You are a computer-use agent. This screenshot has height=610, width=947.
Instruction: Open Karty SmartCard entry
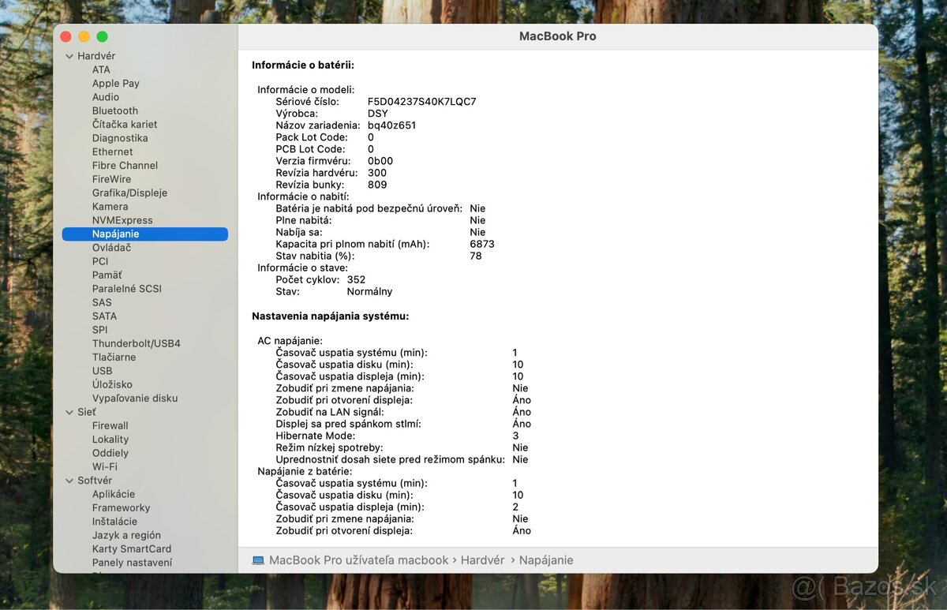pos(131,549)
